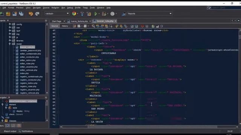Click the editor horizontal scrollbar
The width and height of the screenshot is (241, 135).
pyautogui.click(x=149, y=127)
